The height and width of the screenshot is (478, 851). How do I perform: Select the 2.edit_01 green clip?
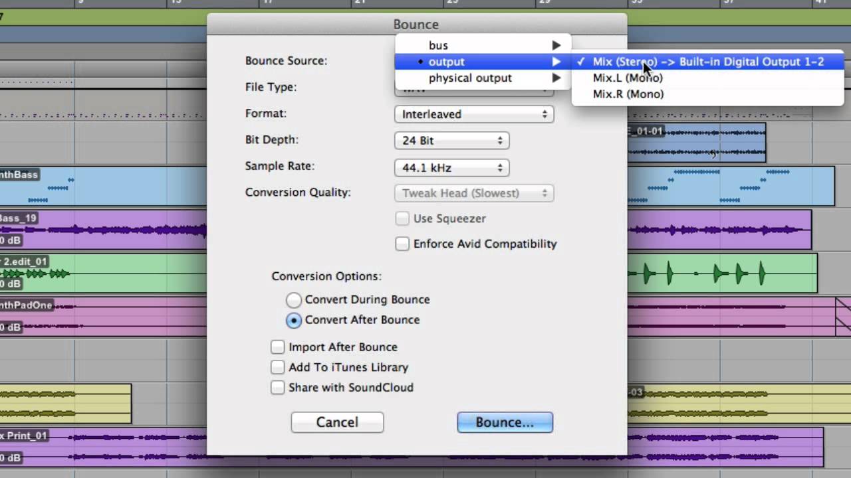coord(103,273)
